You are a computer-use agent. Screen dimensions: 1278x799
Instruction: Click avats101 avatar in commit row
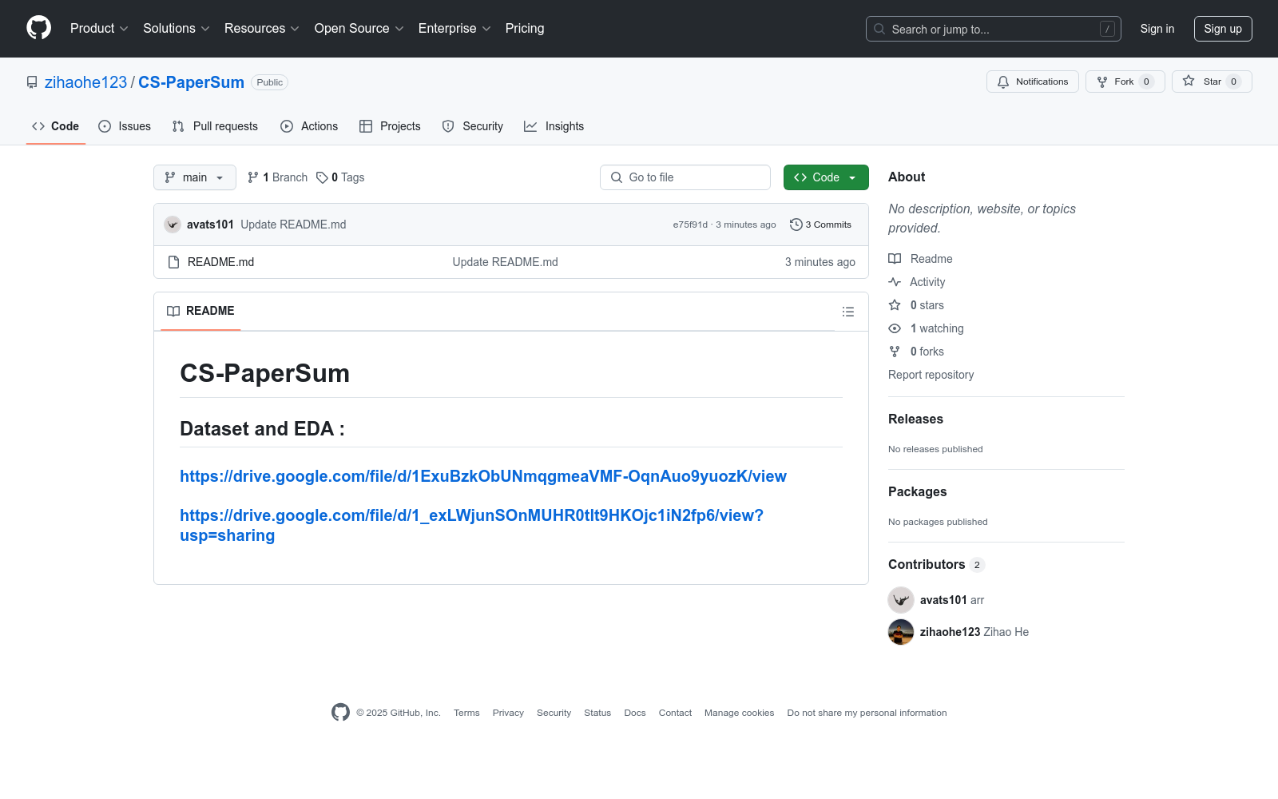point(173,225)
